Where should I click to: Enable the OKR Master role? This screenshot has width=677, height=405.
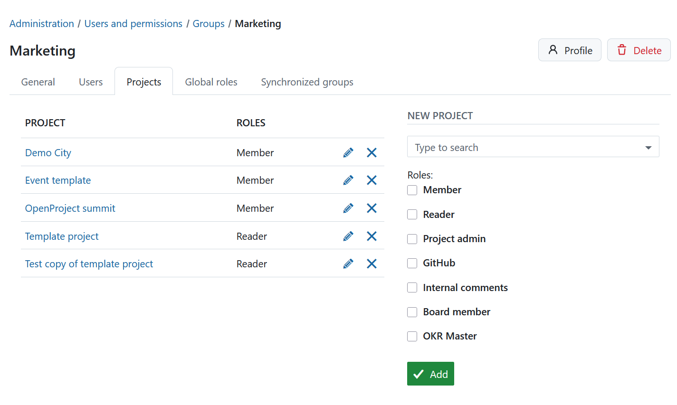[x=412, y=336]
